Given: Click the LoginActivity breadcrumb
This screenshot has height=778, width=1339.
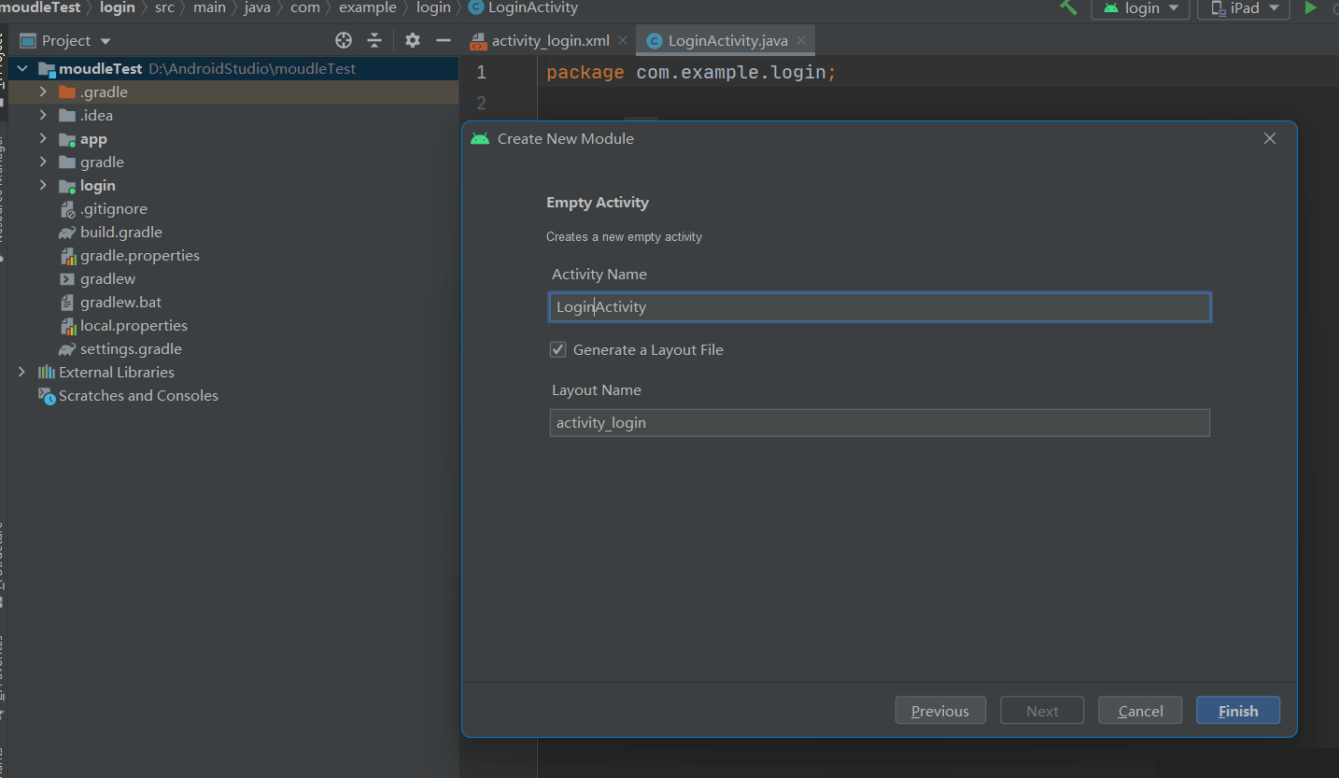Looking at the screenshot, I should (533, 7).
